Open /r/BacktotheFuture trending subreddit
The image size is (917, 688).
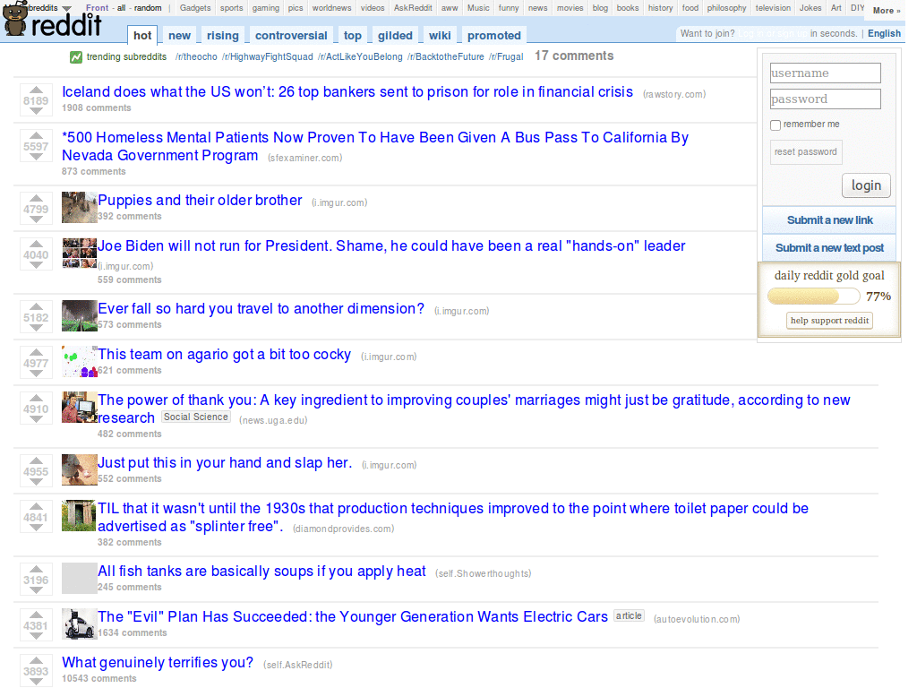[446, 56]
